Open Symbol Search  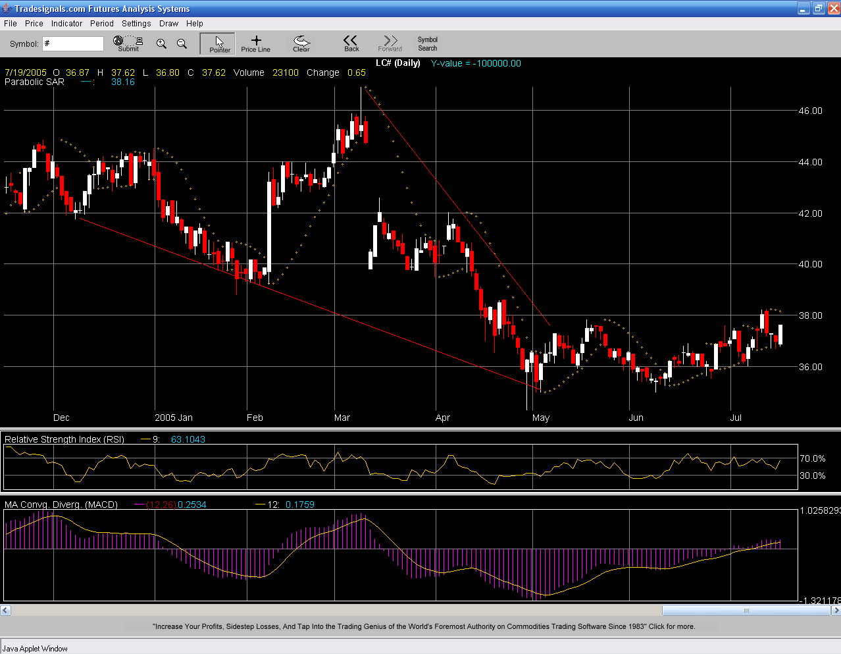click(x=427, y=44)
